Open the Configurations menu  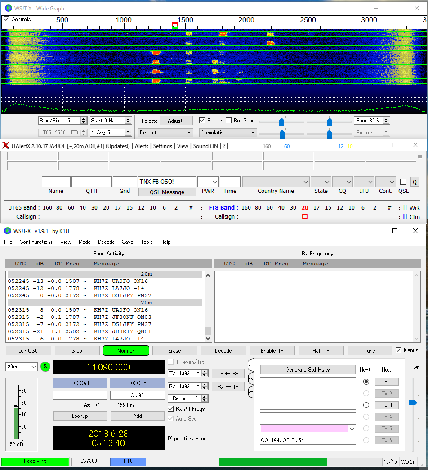(x=36, y=242)
